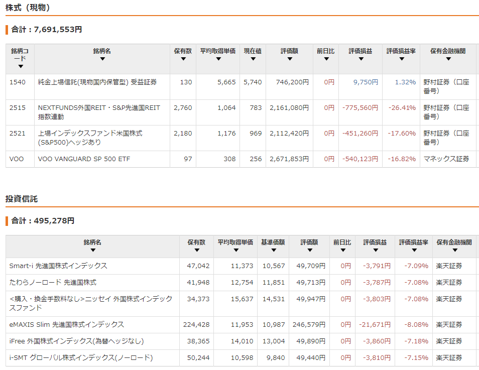Click fund valuation 49,440円
The height and width of the screenshot is (370, 479).
tap(311, 357)
